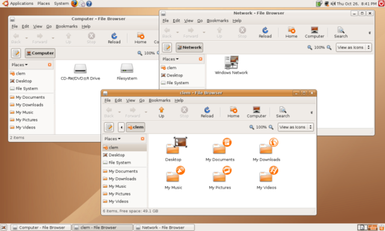This screenshot has height=231, width=385.
Task: Click Home in Network File Browser toolbar
Action: (x=291, y=32)
